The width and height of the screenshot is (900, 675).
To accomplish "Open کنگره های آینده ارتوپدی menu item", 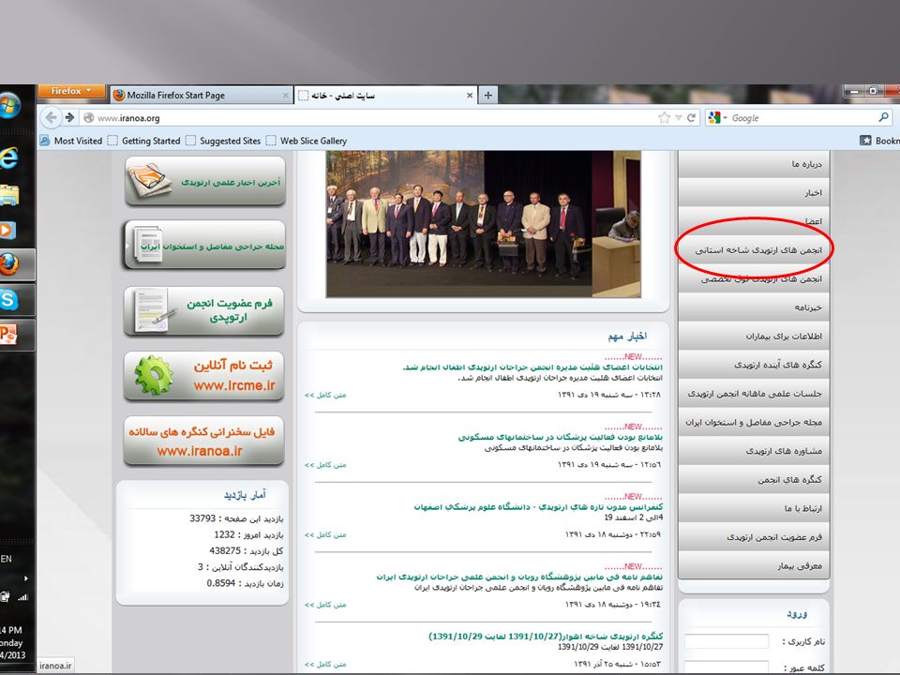I will coord(754,365).
